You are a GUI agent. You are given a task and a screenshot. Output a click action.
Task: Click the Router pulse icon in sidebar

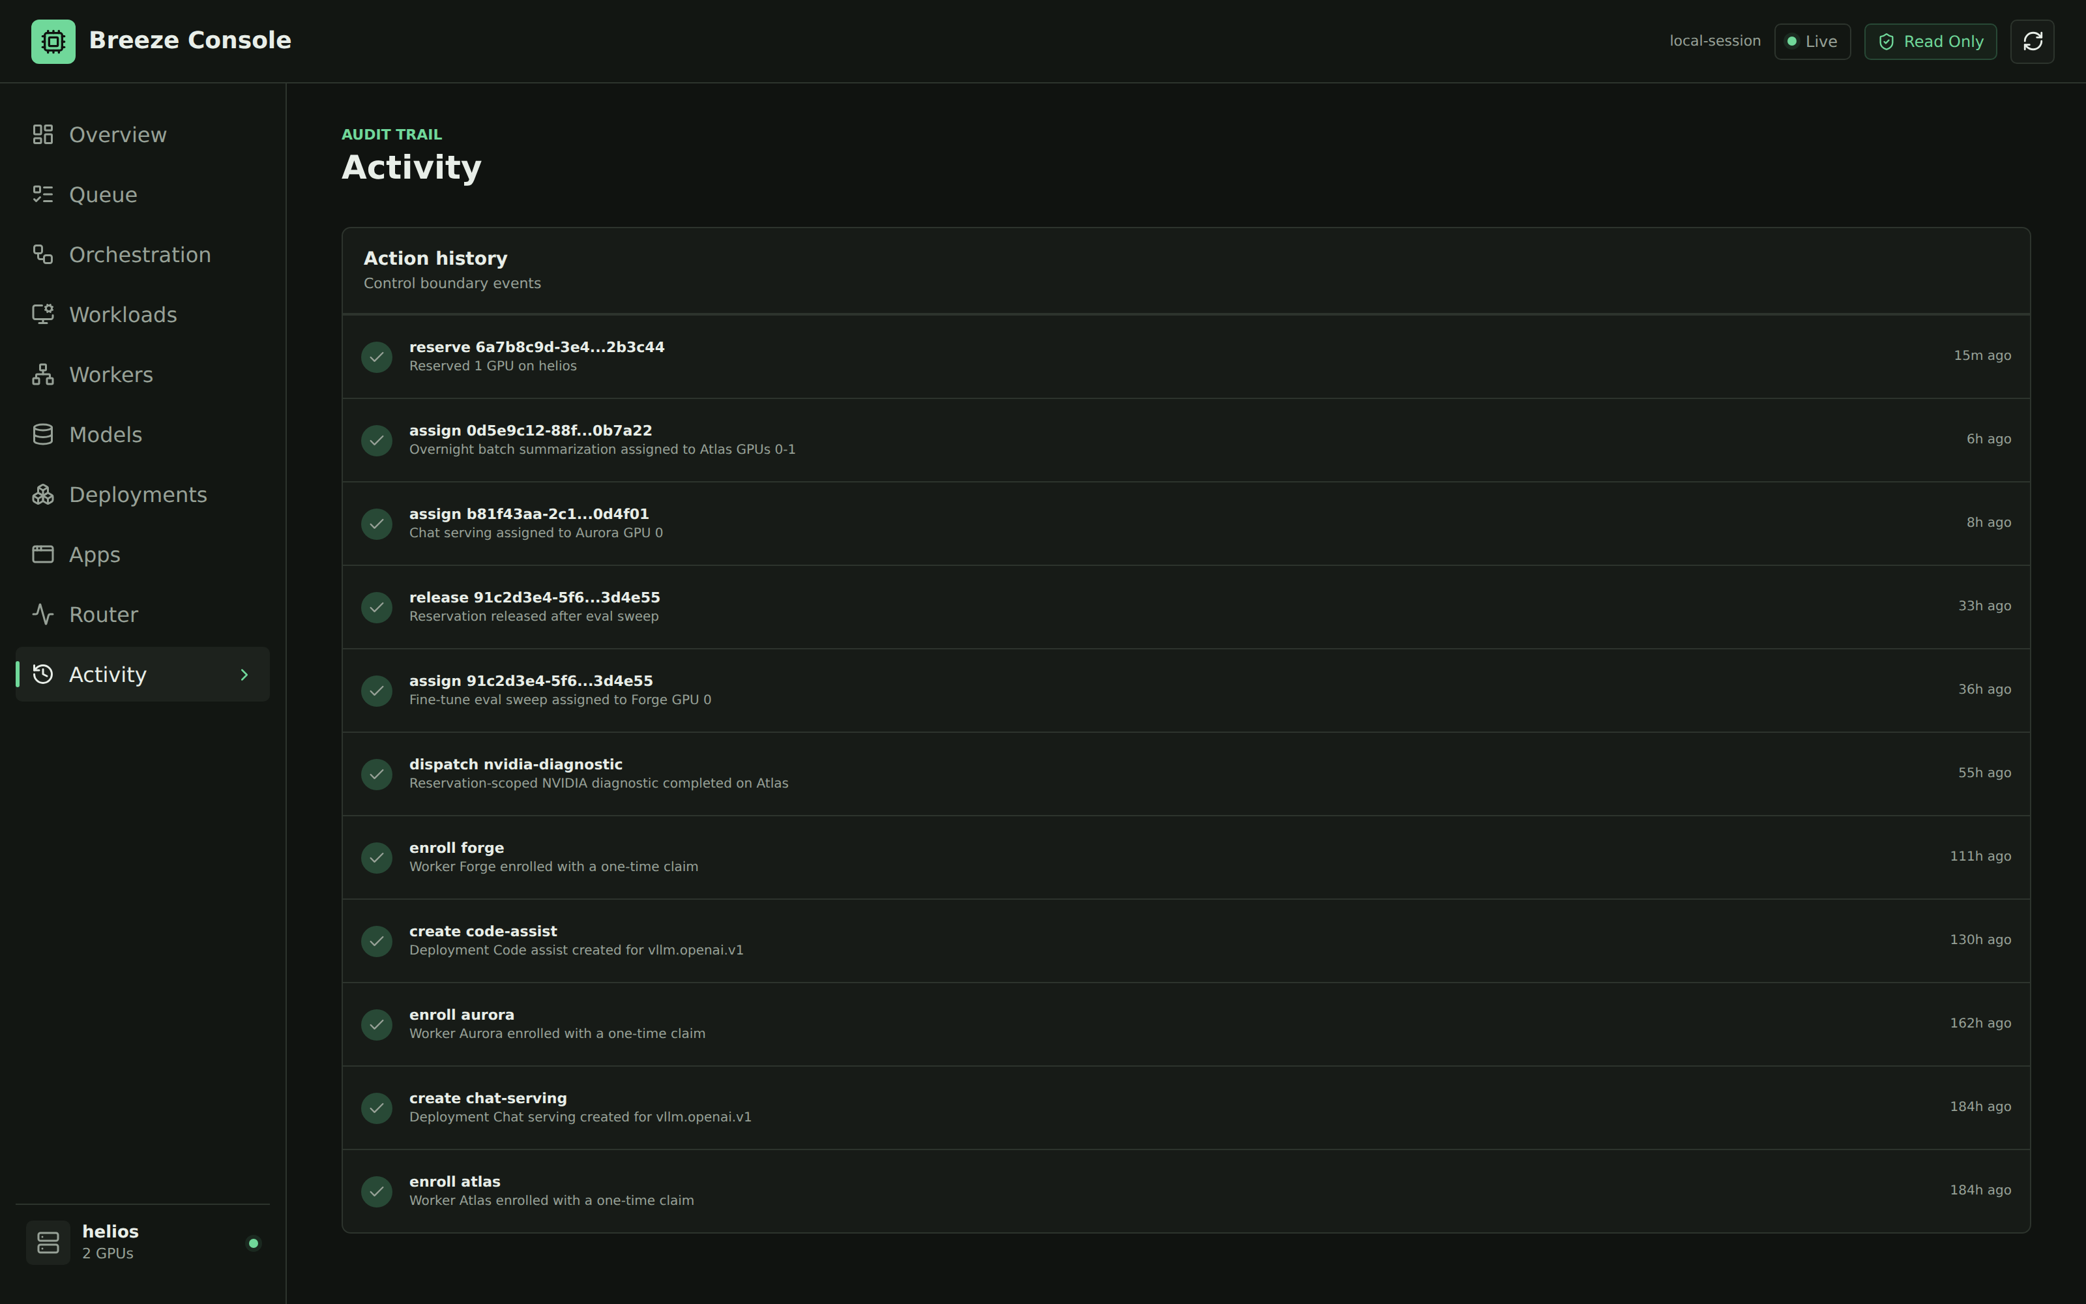click(43, 614)
